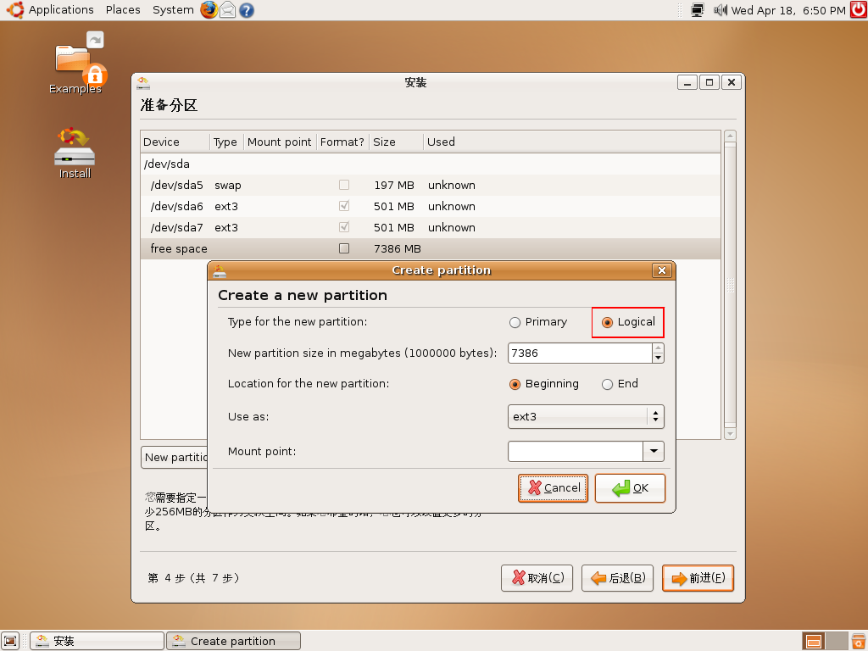Image resolution: width=868 pixels, height=651 pixels.
Task: Click Show Desktop icon in bottom panel
Action: [x=10, y=641]
